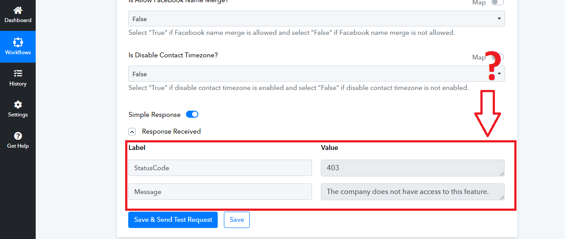
Task: Open the Dashboard home icon
Action: (x=18, y=10)
